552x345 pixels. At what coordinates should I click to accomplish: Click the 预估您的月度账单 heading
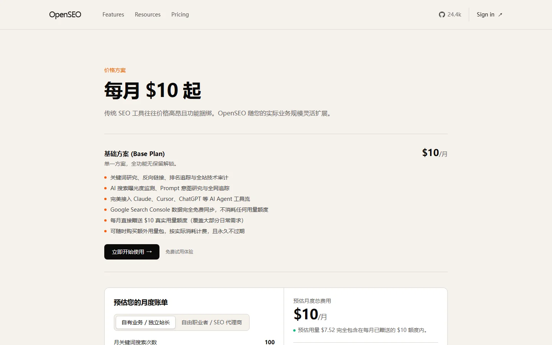point(141,302)
